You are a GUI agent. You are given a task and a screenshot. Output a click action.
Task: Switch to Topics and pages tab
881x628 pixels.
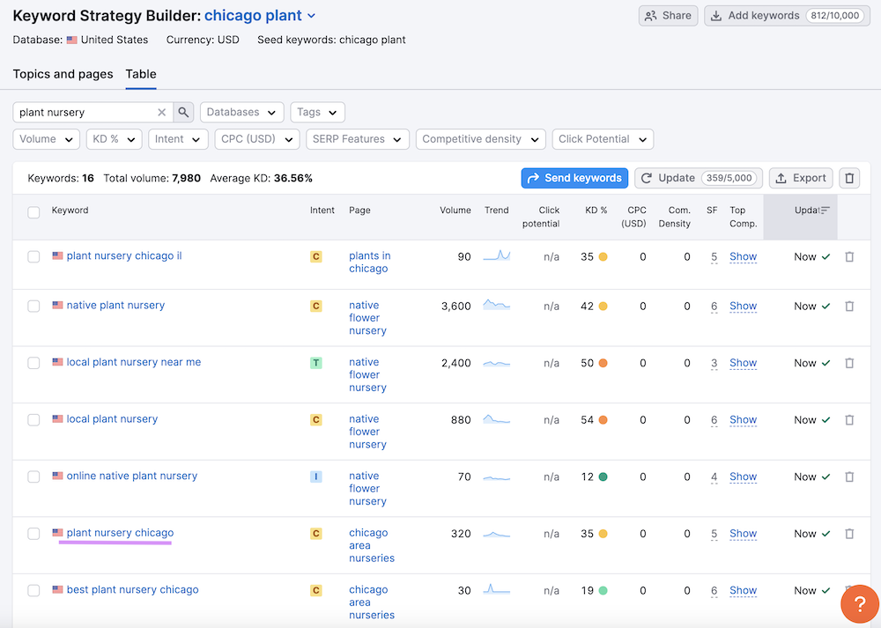tap(63, 74)
